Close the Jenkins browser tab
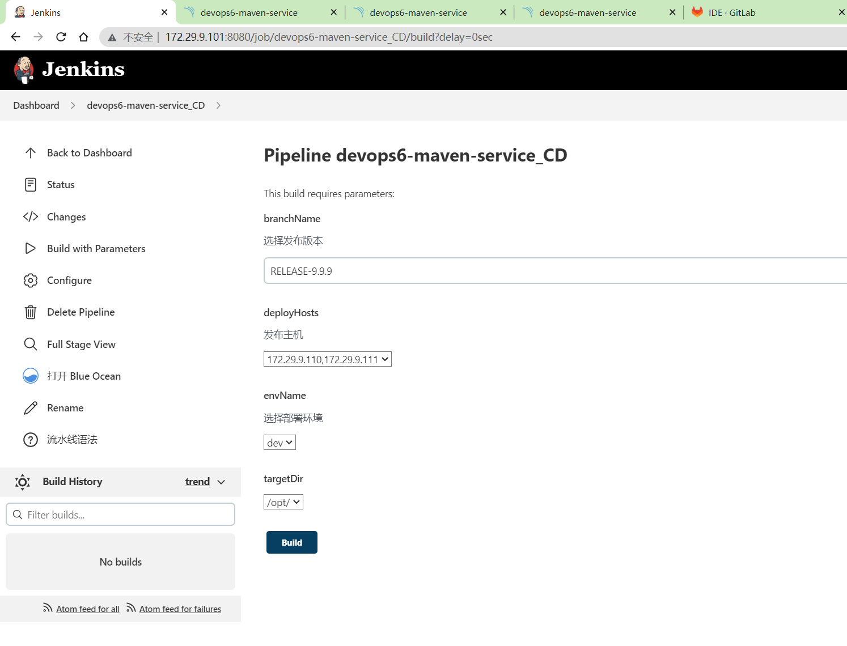 (x=164, y=12)
